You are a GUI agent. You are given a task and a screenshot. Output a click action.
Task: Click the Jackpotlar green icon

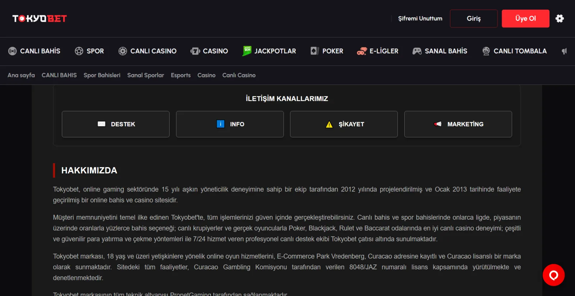click(x=247, y=51)
